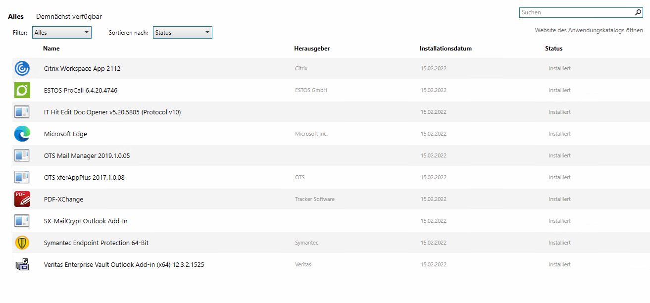This screenshot has height=303, width=650.
Task: Select the Microsoft Edge entry name
Action: click(x=65, y=134)
